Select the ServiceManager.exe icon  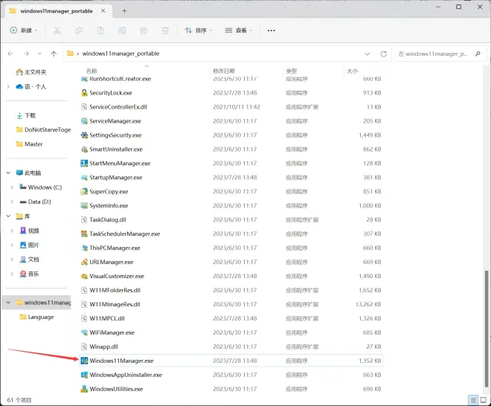[84, 120]
